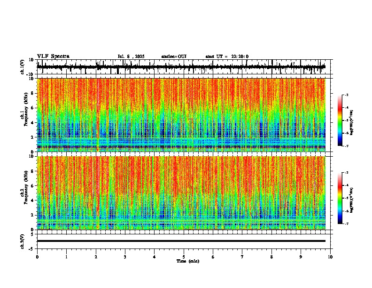372x288 pixels.
Task: Click time axis tick label "0"
Action: tap(37, 257)
